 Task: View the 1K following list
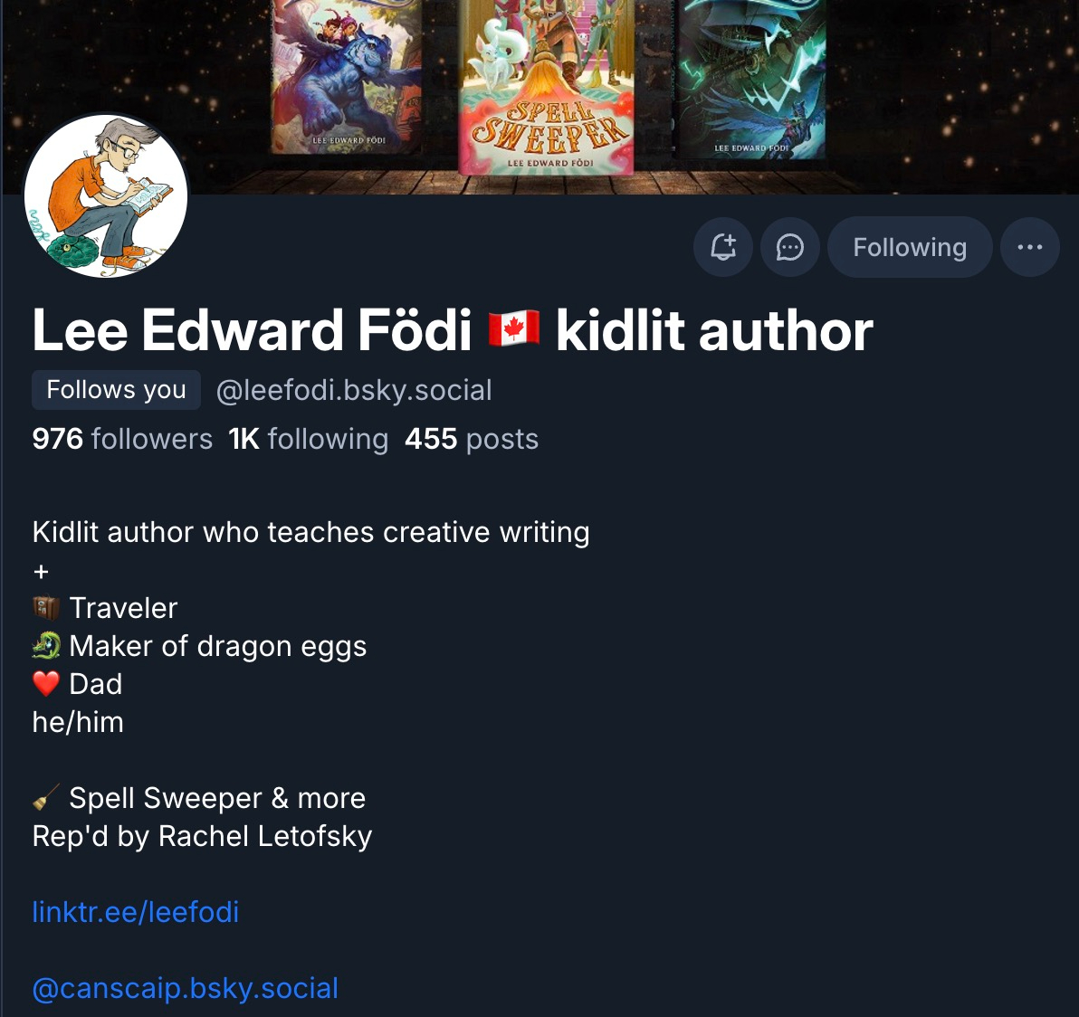click(x=309, y=439)
